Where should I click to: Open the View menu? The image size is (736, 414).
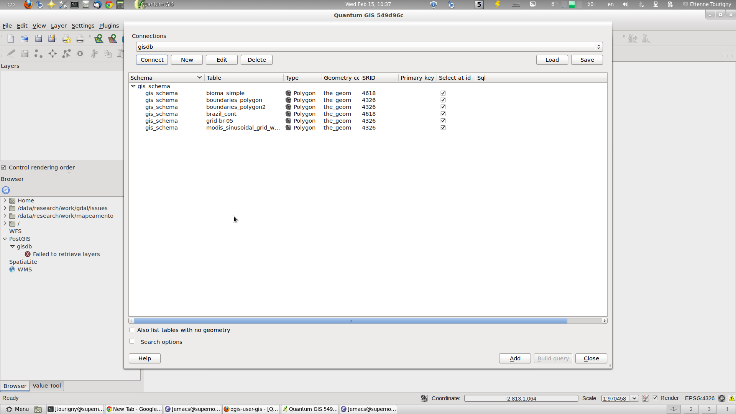[x=39, y=26]
